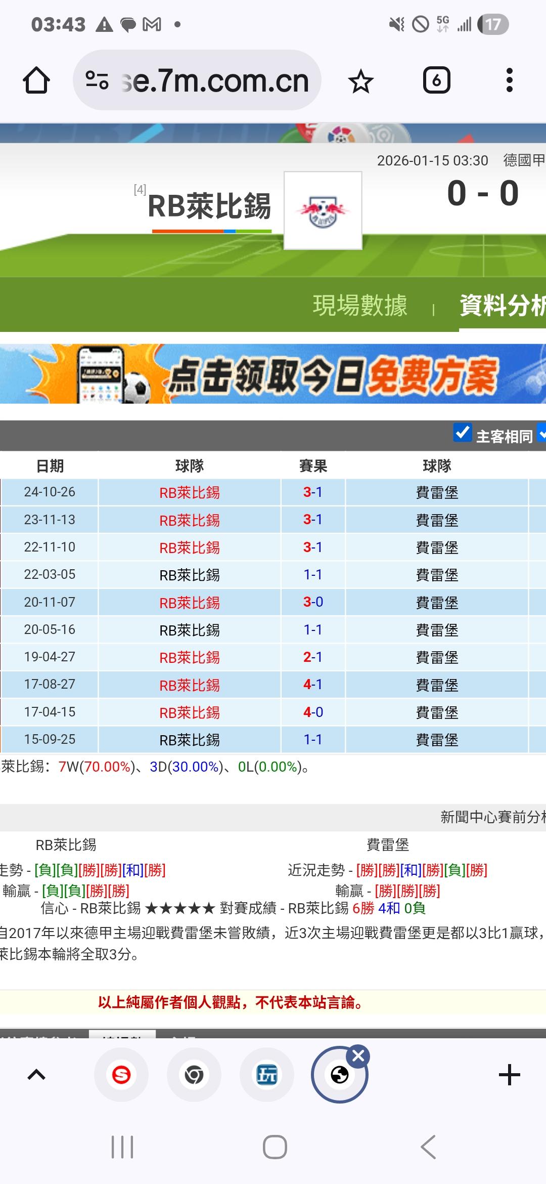Screen dimensions: 546x1184
Task: Open the Chrome browser shortcut icon
Action: (x=194, y=1074)
